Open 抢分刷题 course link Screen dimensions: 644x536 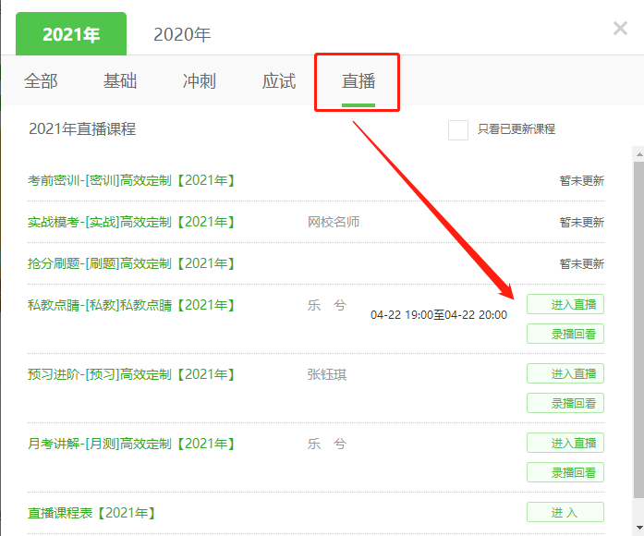point(131,263)
